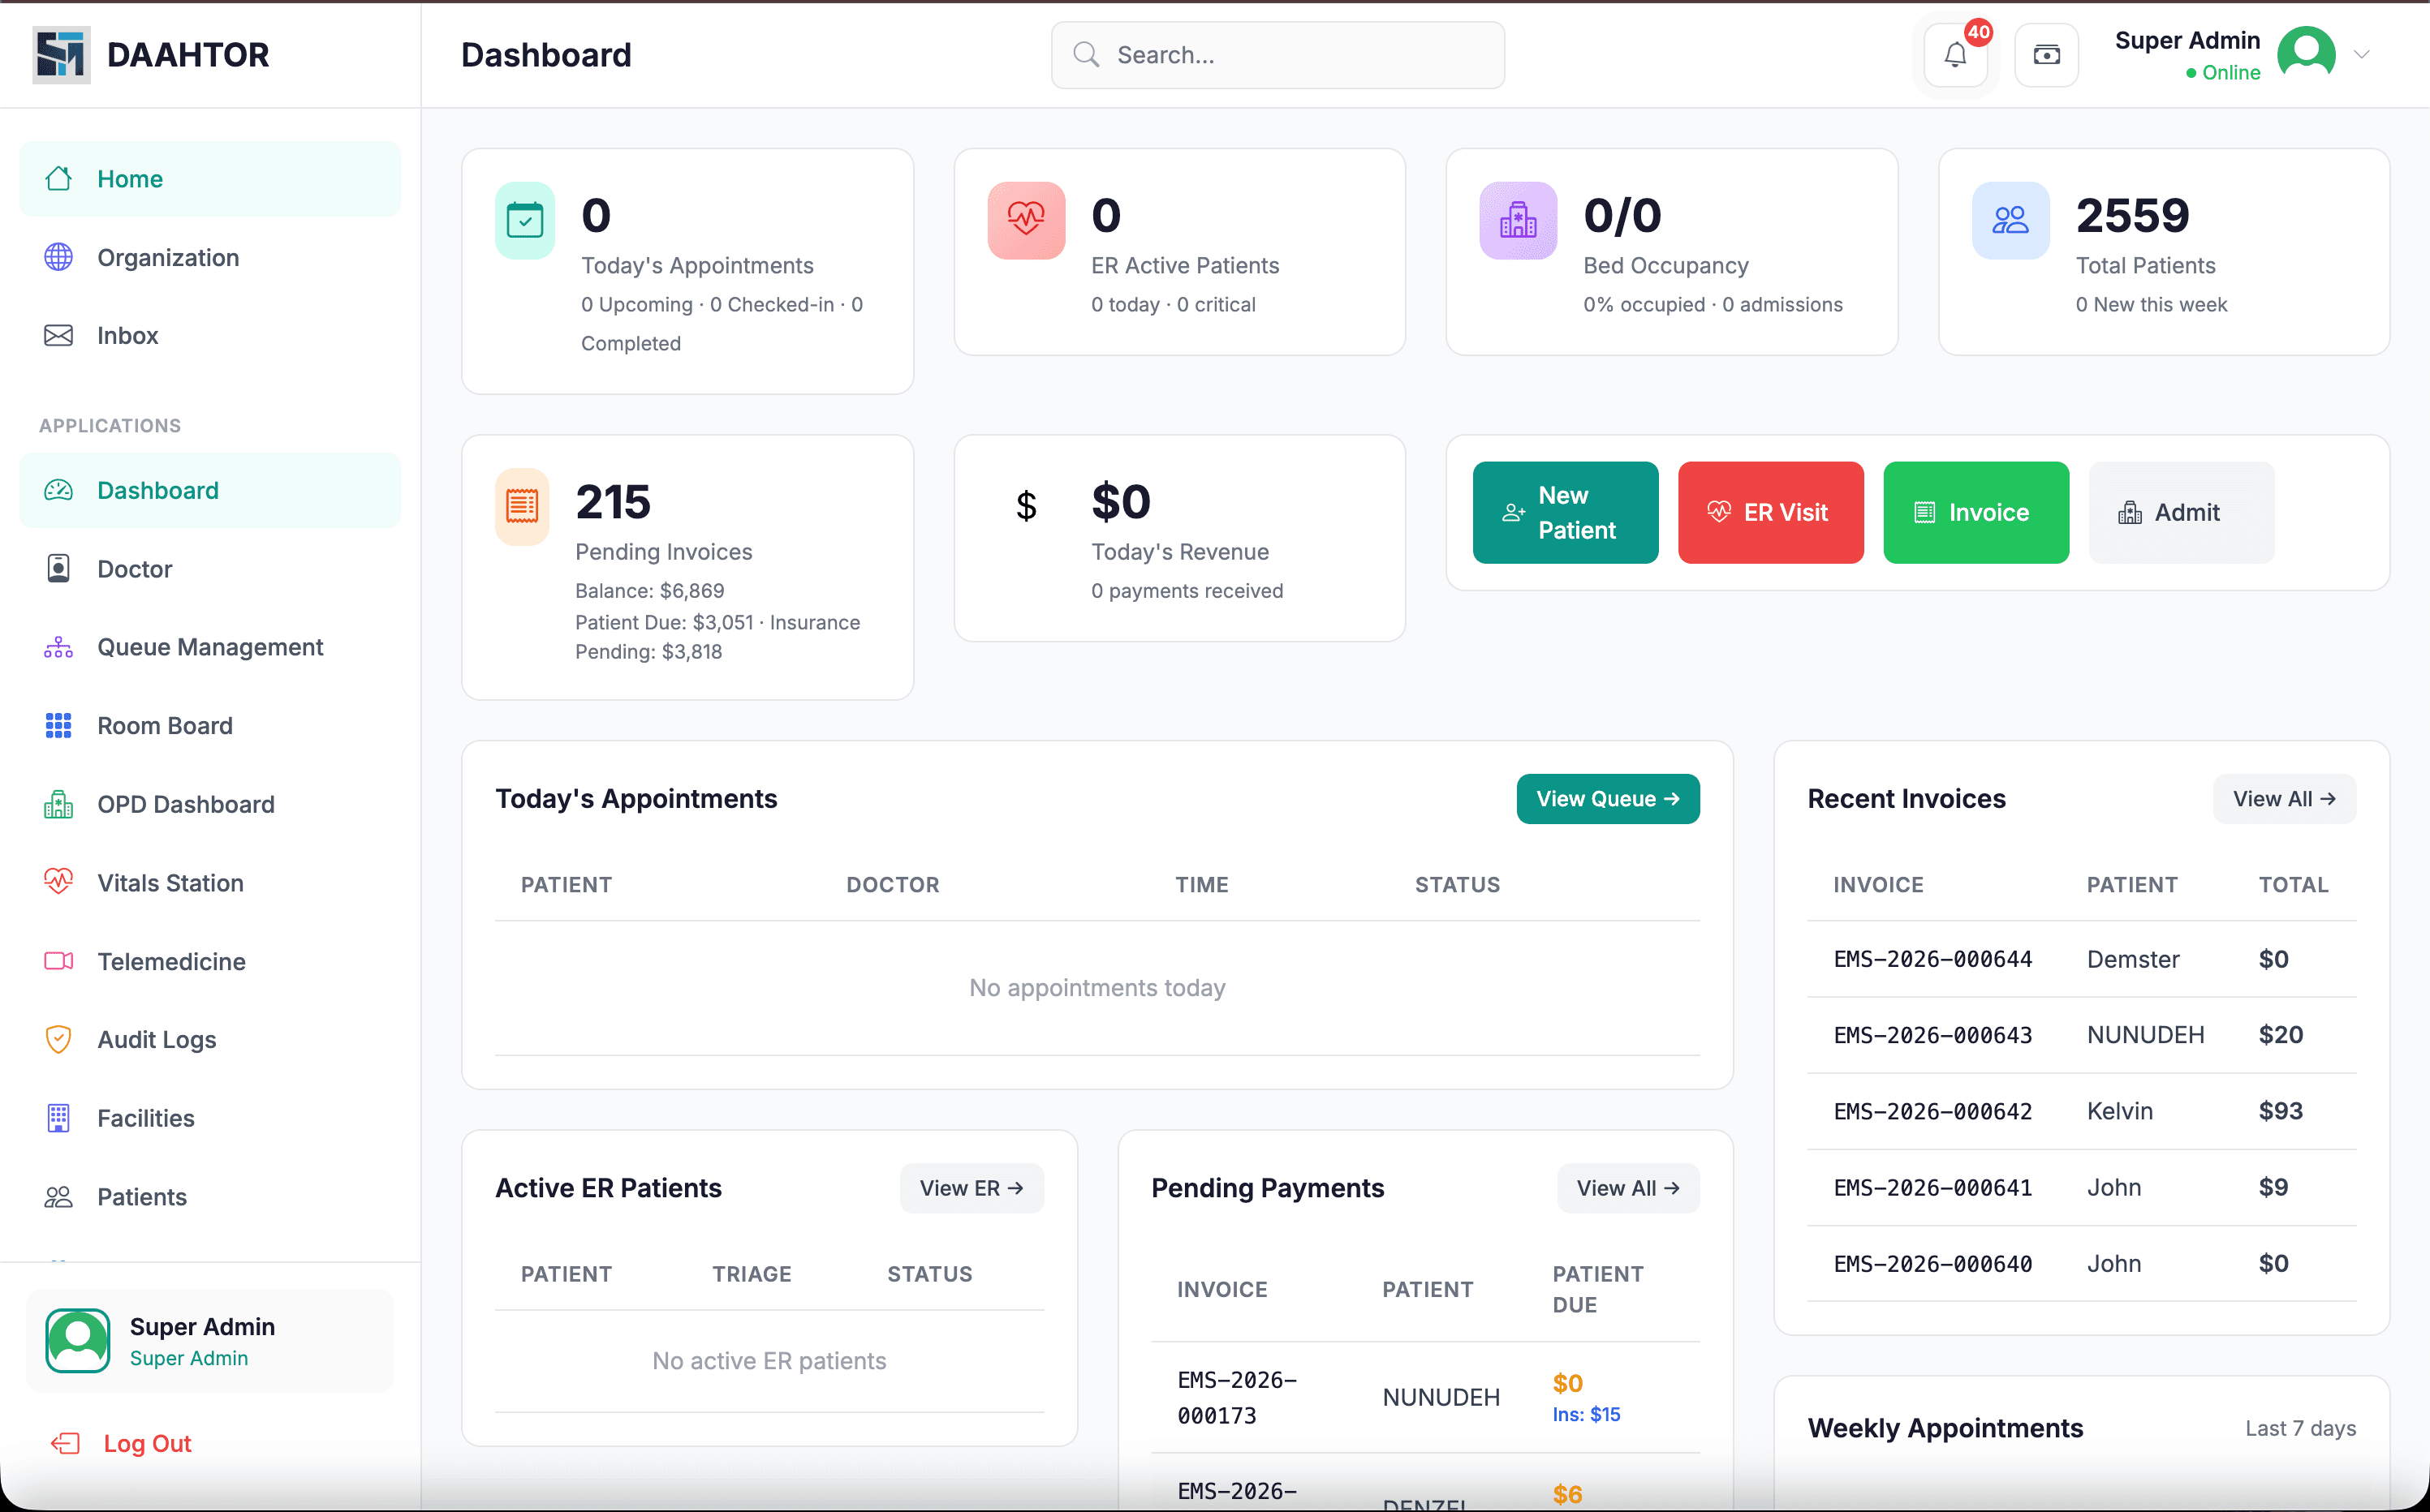Click the Dashboard gauge icon

click(58, 490)
